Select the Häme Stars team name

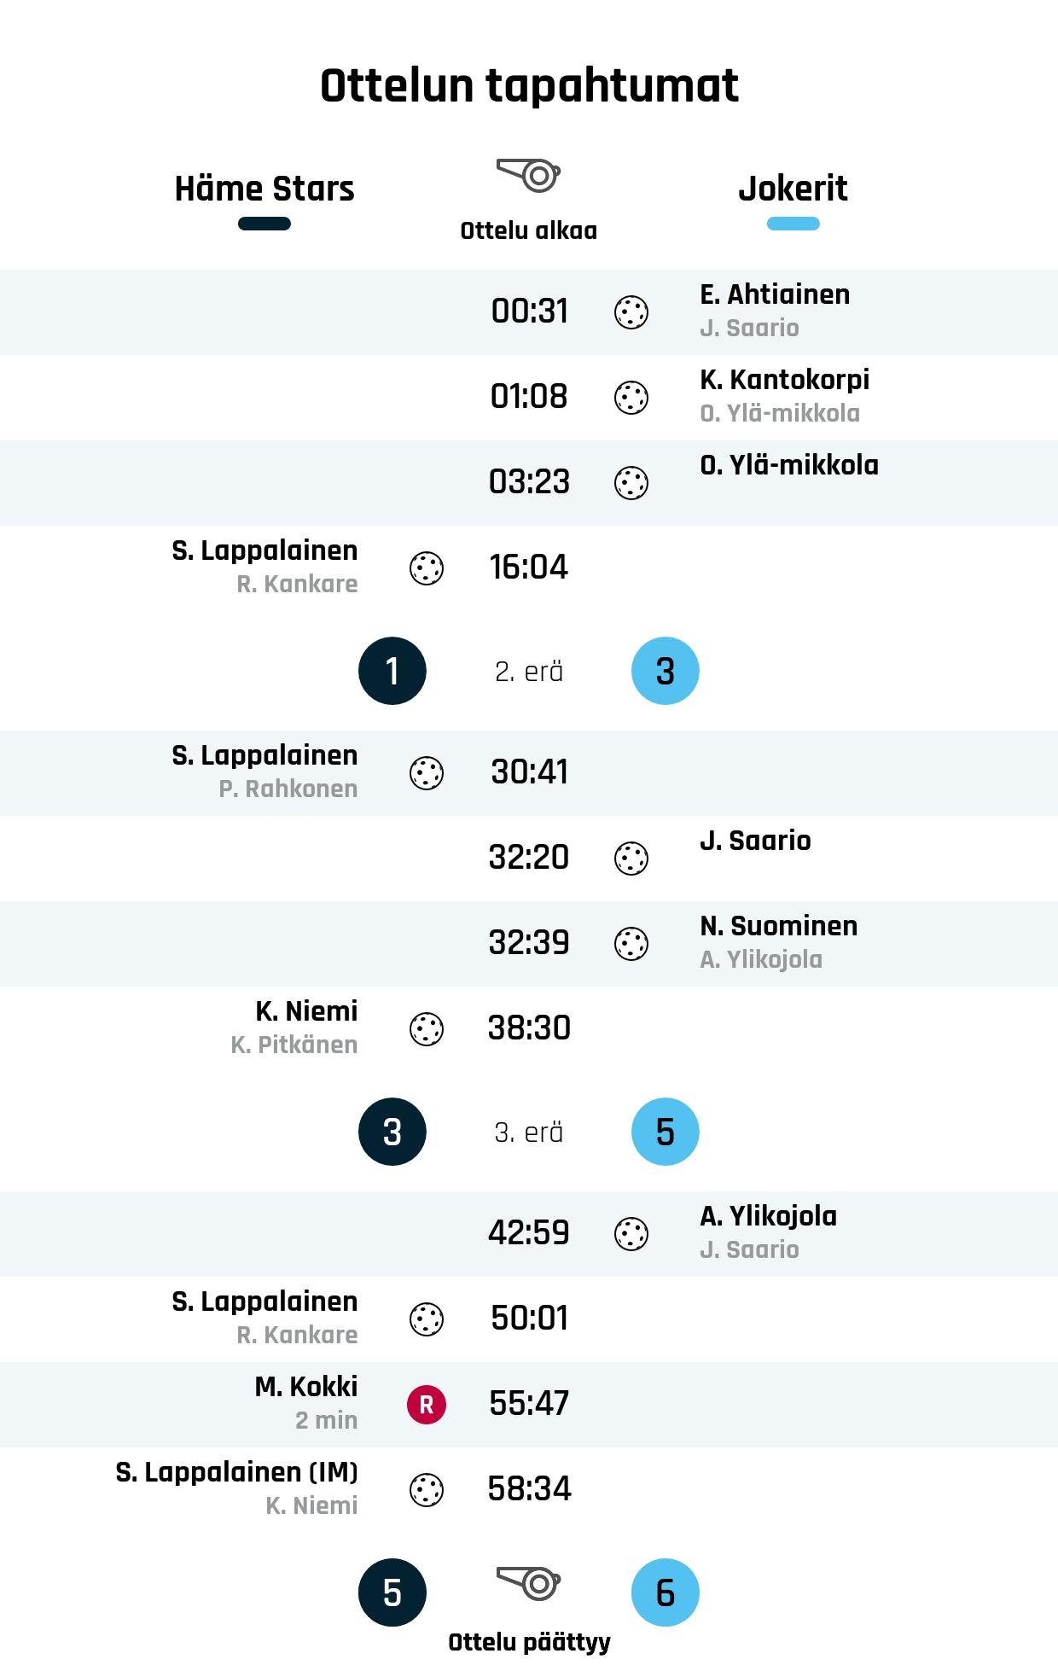click(264, 189)
